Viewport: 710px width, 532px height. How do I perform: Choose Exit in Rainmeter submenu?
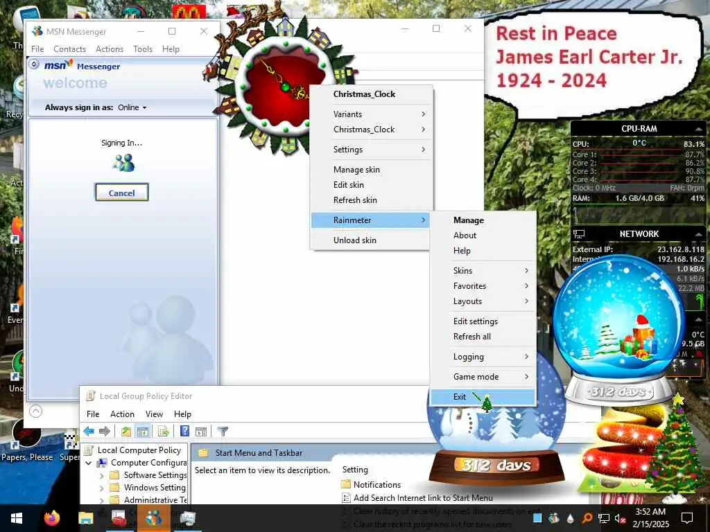(x=483, y=397)
